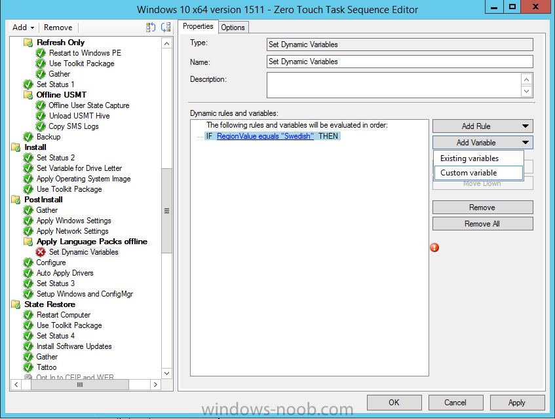Click the Install group folder icon
This screenshot has height=419, width=555.
pos(16,147)
